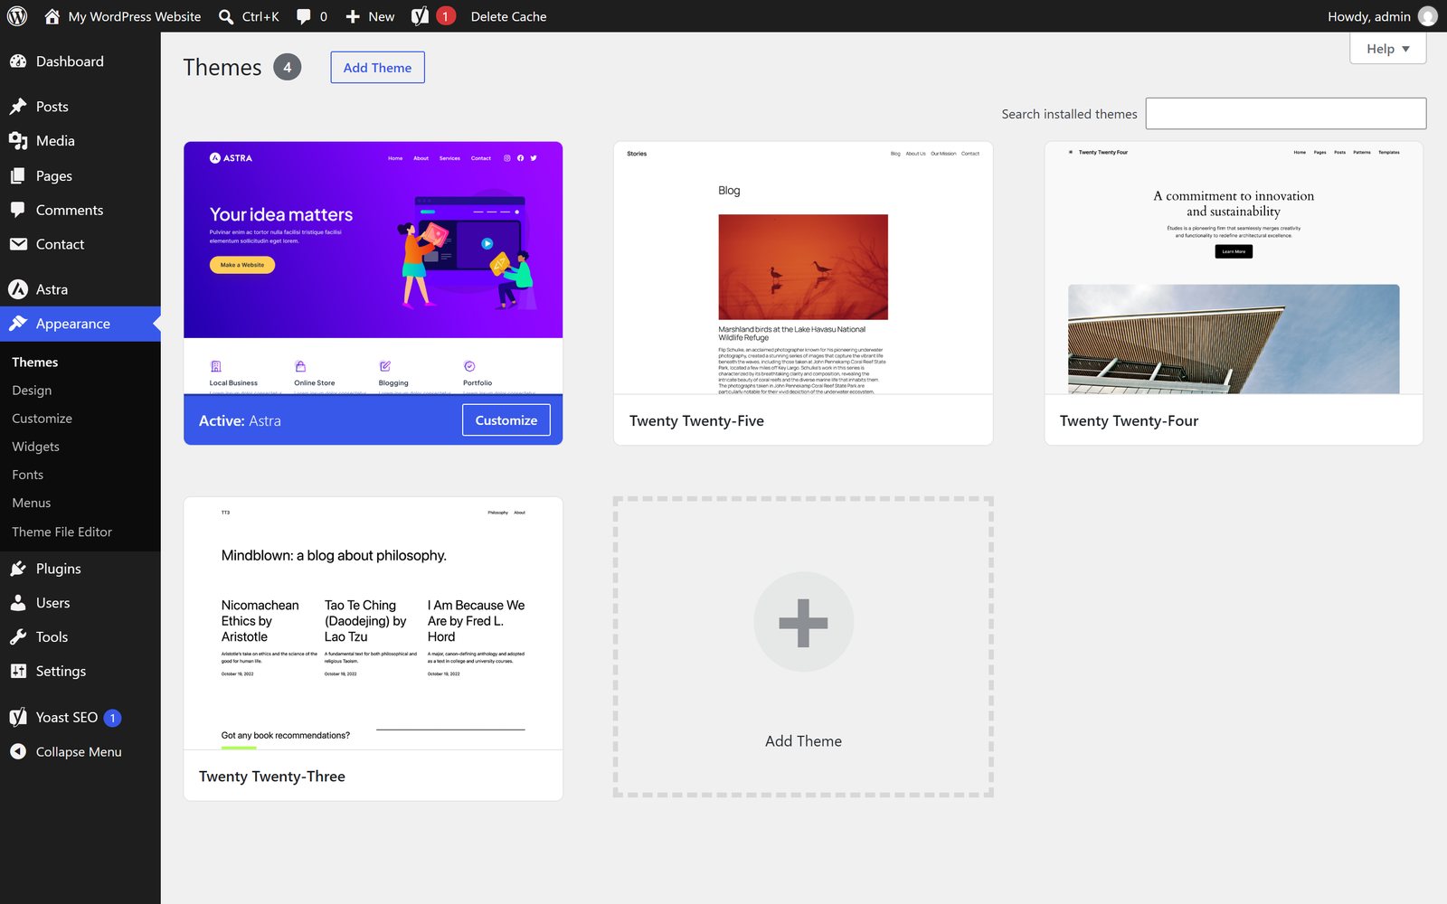The image size is (1447, 904).
Task: Click the plus New icon in admin bar
Action: click(353, 16)
